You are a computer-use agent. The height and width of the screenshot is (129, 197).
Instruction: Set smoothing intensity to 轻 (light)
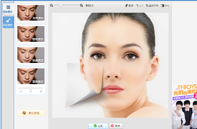(x=21, y=91)
